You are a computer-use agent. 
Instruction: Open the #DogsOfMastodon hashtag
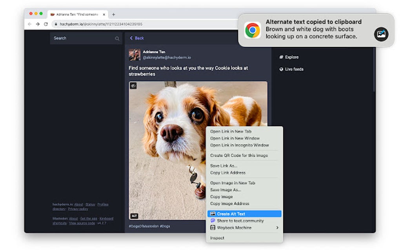(x=144, y=226)
